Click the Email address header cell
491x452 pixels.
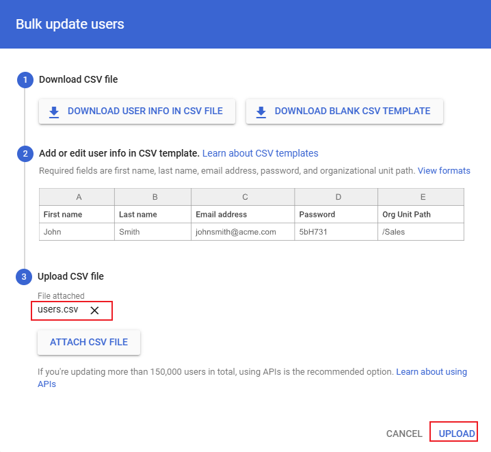[222, 214]
